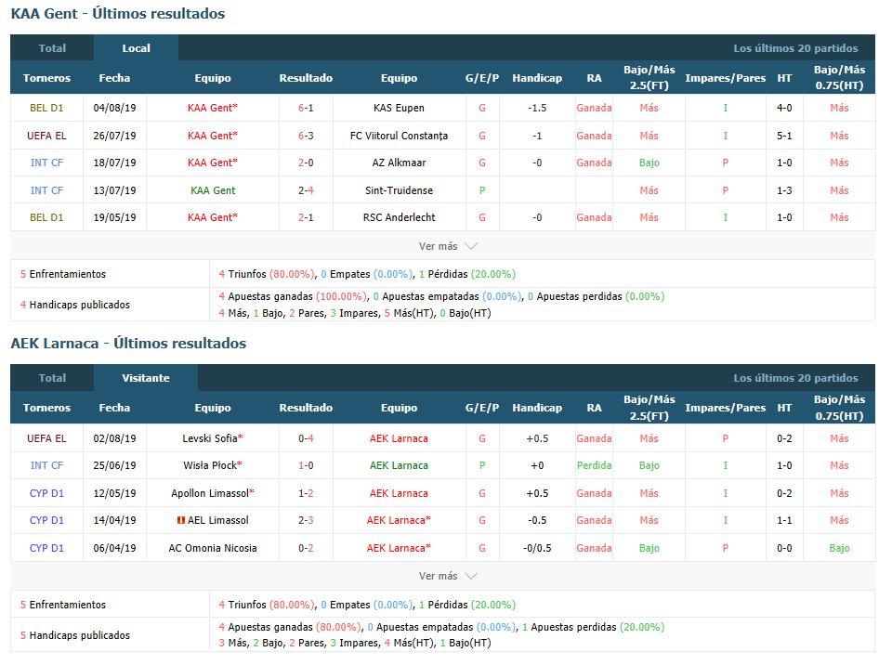
Task: Open the Sint-Truidense team link
Action: tap(399, 190)
